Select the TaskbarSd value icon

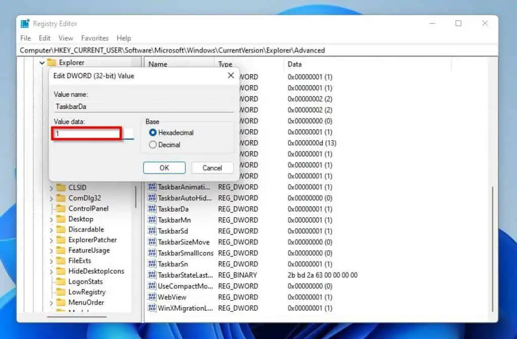[x=152, y=232]
